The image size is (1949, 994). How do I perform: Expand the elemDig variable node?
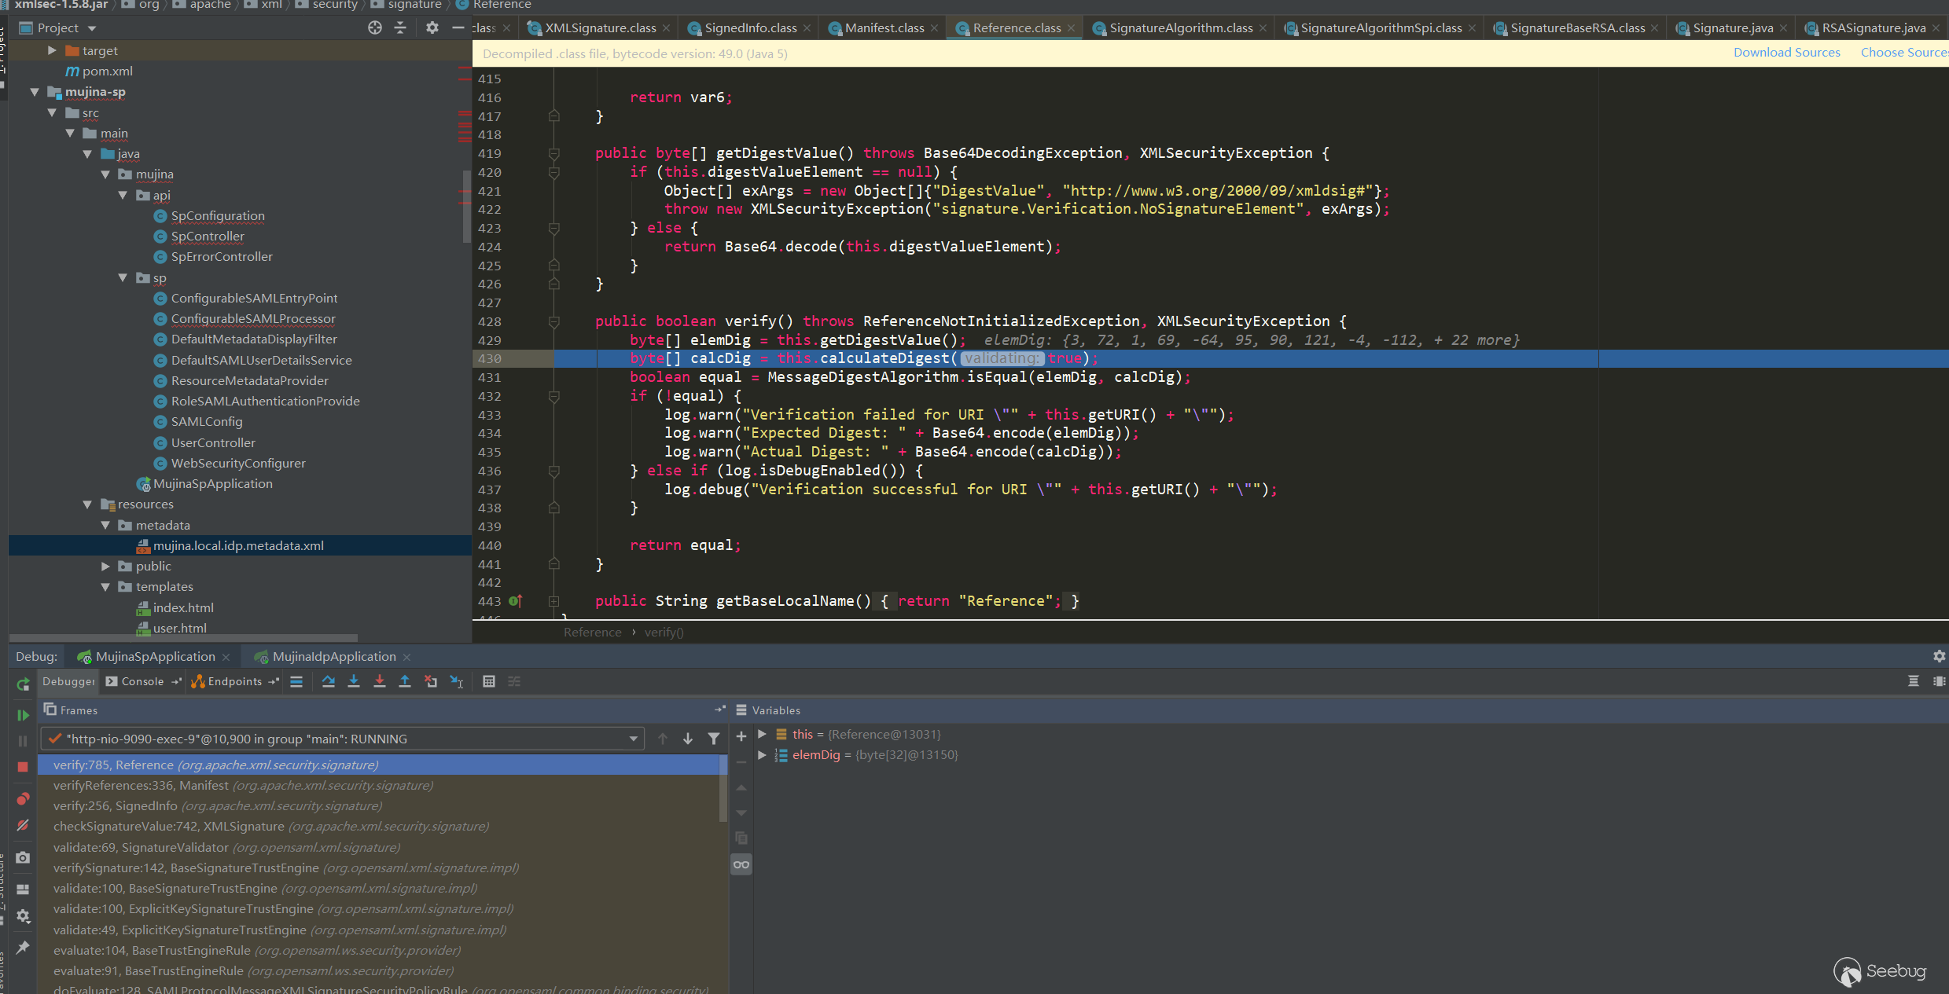tap(762, 755)
